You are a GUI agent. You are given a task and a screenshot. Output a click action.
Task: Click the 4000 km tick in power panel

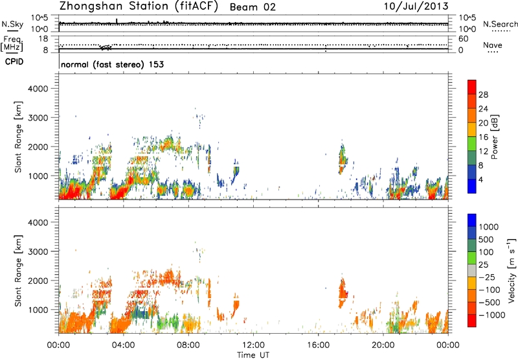tap(38, 89)
